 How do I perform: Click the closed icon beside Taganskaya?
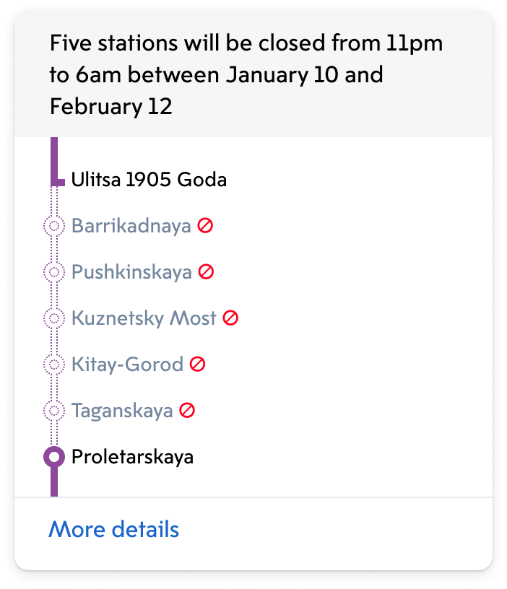(187, 411)
